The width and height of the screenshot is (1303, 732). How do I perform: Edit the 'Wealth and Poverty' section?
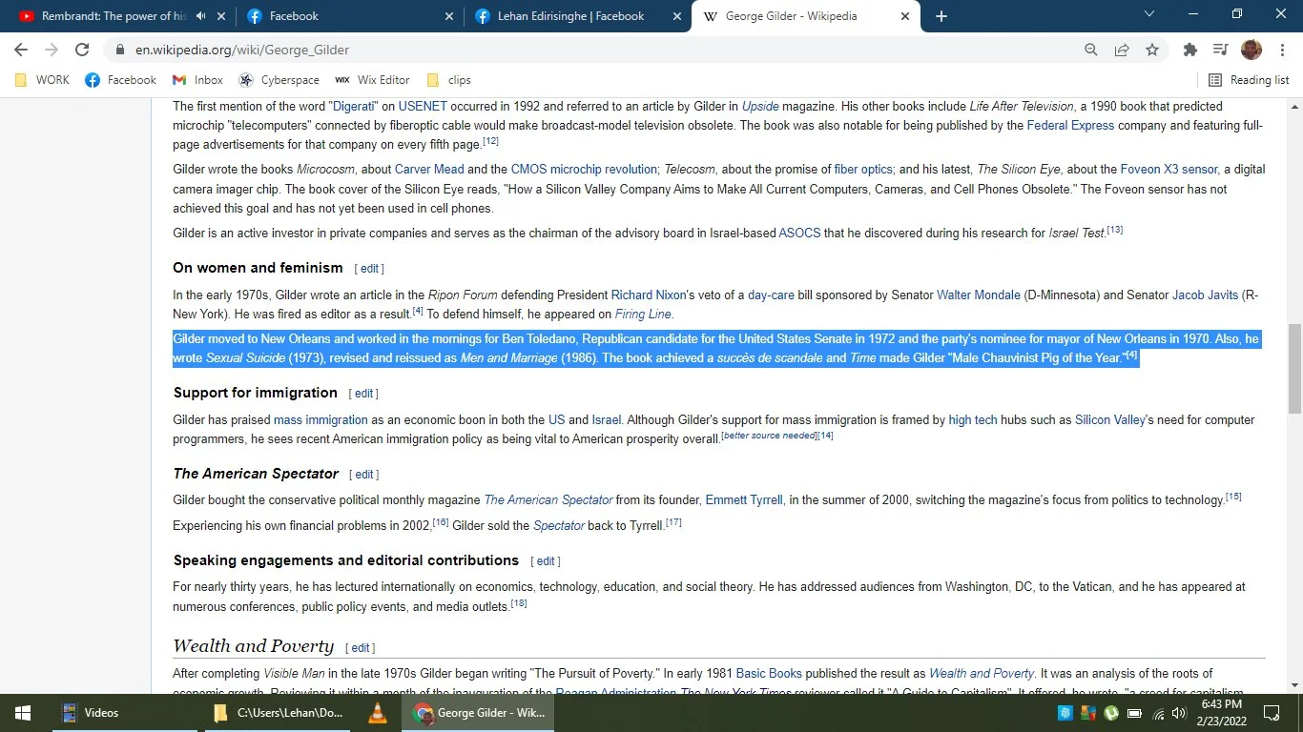coord(360,648)
